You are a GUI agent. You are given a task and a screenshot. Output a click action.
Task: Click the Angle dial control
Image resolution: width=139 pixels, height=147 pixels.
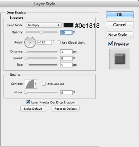coord(30,42)
